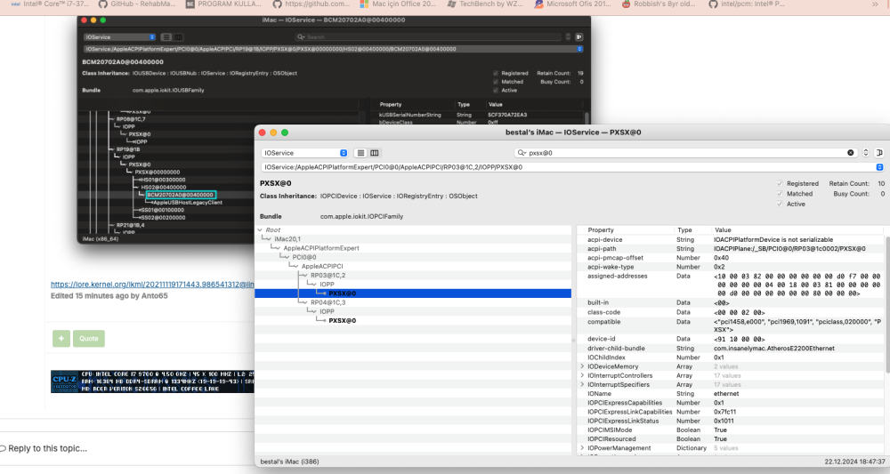Open IOService plane dropdown in BCM20702A0 window
This screenshot has width=890, height=474.
(x=119, y=37)
